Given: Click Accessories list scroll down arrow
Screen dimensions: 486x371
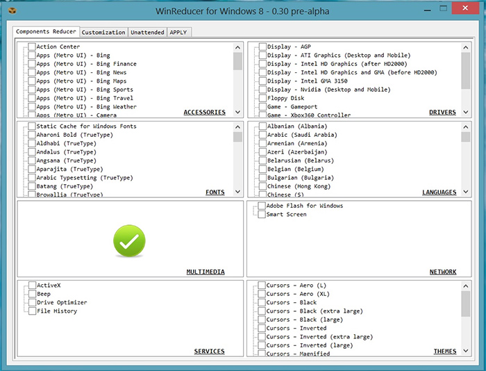Looking at the screenshot, I should click(237, 112).
